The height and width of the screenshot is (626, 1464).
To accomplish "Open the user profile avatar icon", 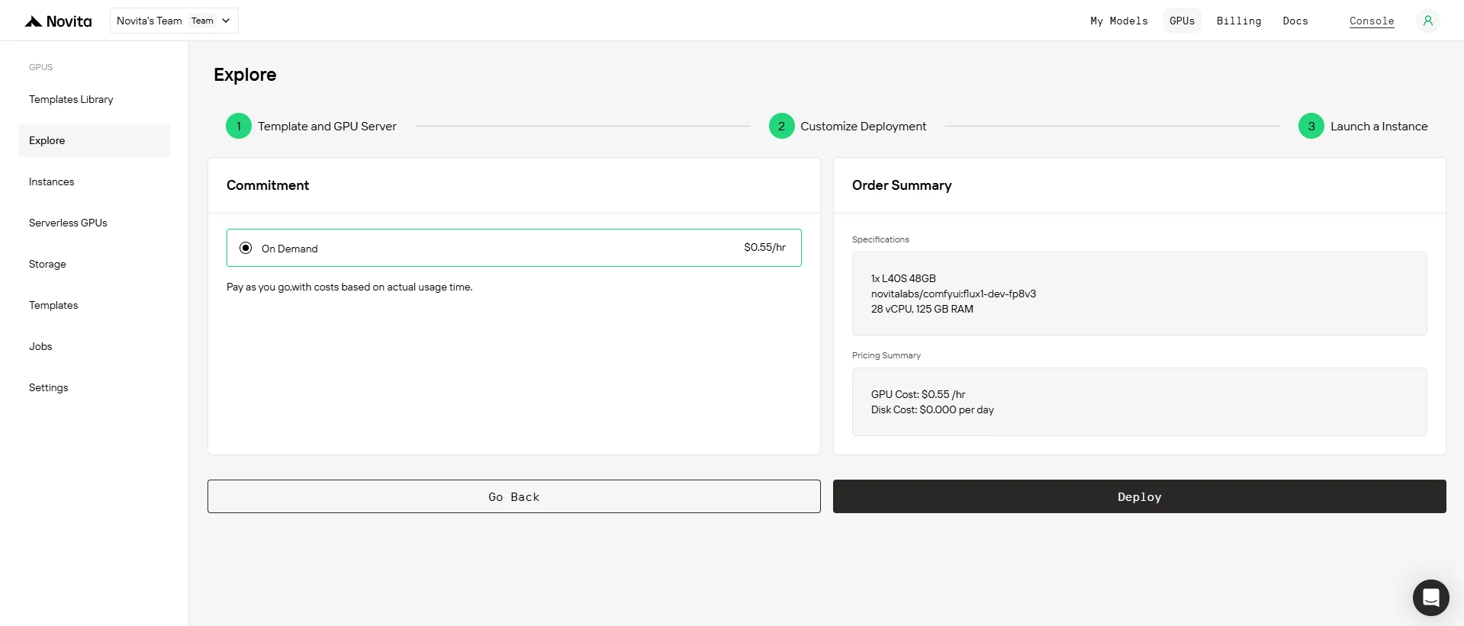I will [1427, 21].
